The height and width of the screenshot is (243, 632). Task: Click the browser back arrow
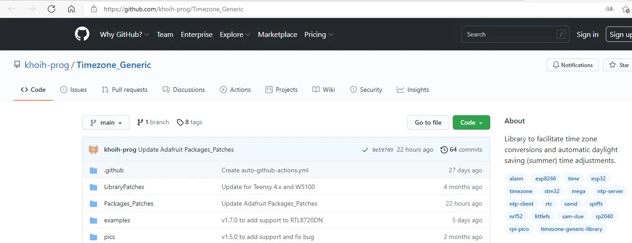12,9
